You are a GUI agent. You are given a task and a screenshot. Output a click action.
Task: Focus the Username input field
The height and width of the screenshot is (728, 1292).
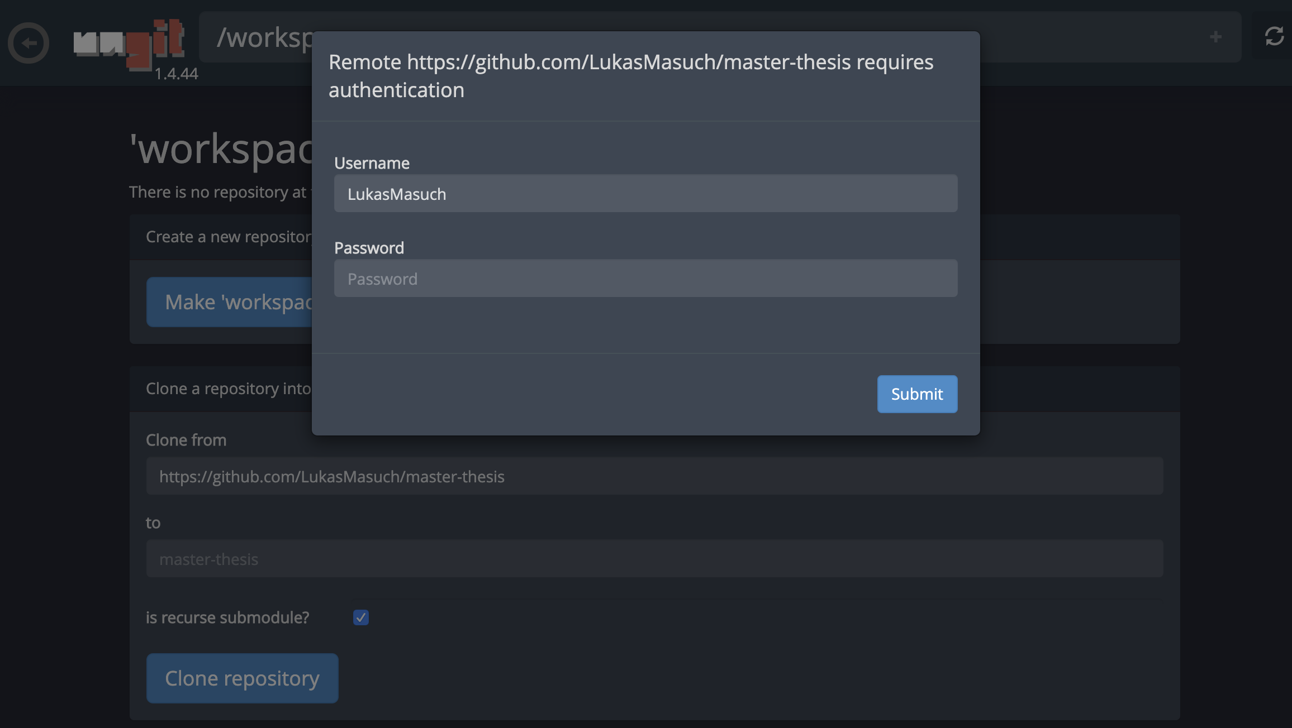coord(645,194)
